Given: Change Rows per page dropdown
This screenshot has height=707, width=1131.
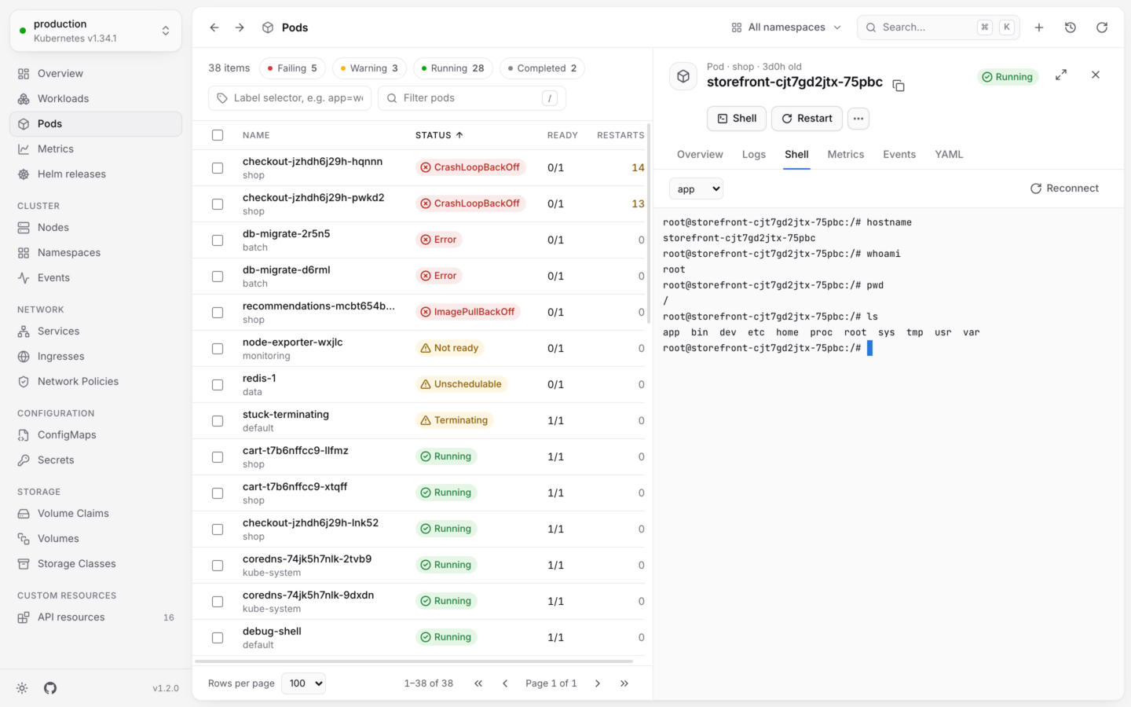Looking at the screenshot, I should point(305,683).
